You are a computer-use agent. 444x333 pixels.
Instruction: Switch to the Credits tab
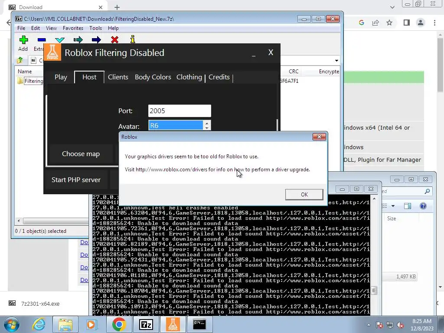pos(219,77)
